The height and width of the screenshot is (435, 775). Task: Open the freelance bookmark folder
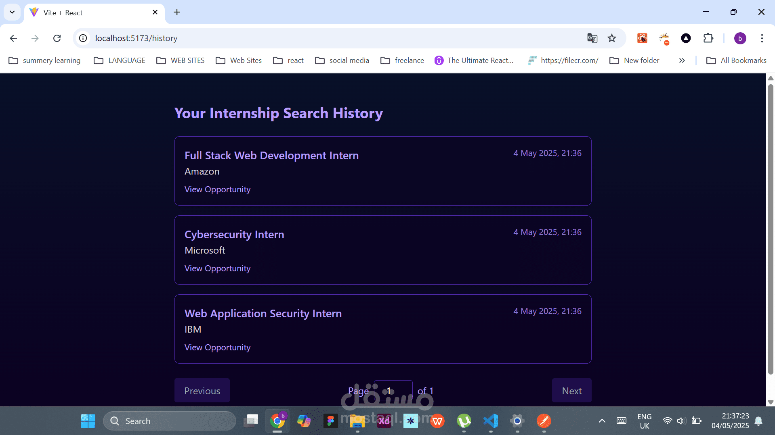(402, 60)
